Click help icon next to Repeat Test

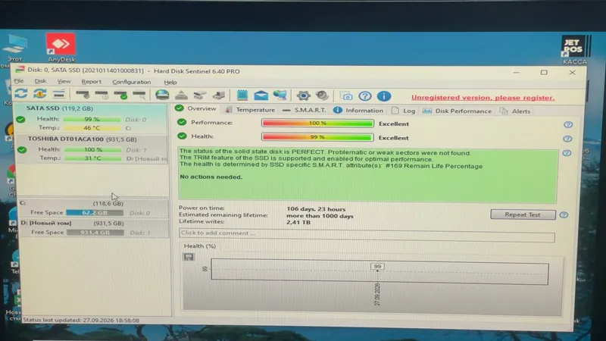(x=564, y=215)
